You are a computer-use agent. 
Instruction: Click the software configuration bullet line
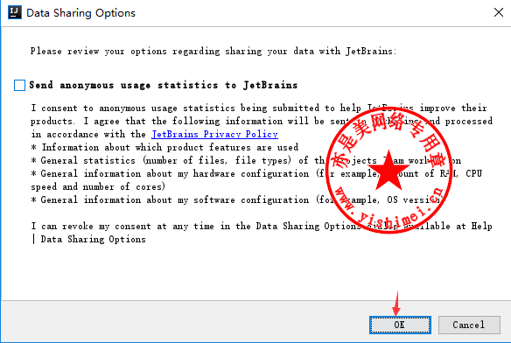click(237, 199)
